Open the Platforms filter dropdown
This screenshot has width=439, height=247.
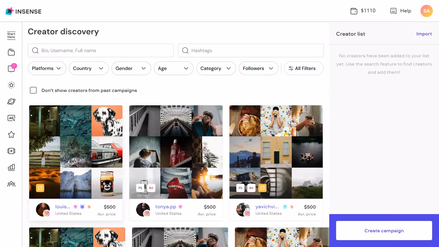tap(47, 68)
